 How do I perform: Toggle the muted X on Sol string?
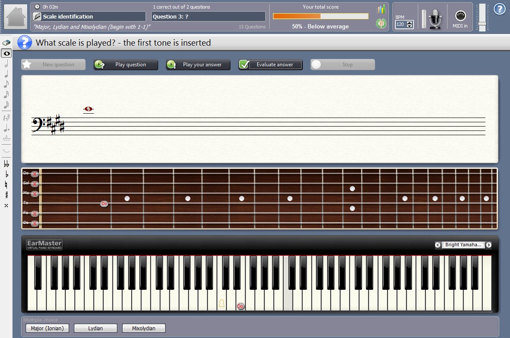click(x=35, y=184)
